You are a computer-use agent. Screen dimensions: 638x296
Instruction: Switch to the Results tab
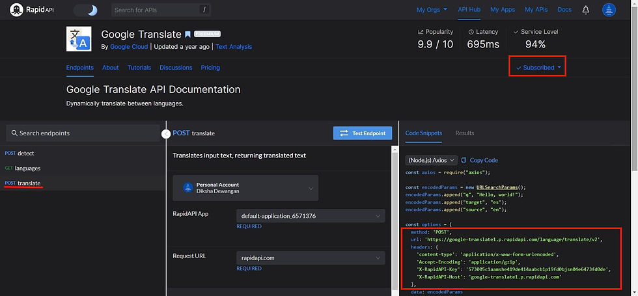(464, 133)
